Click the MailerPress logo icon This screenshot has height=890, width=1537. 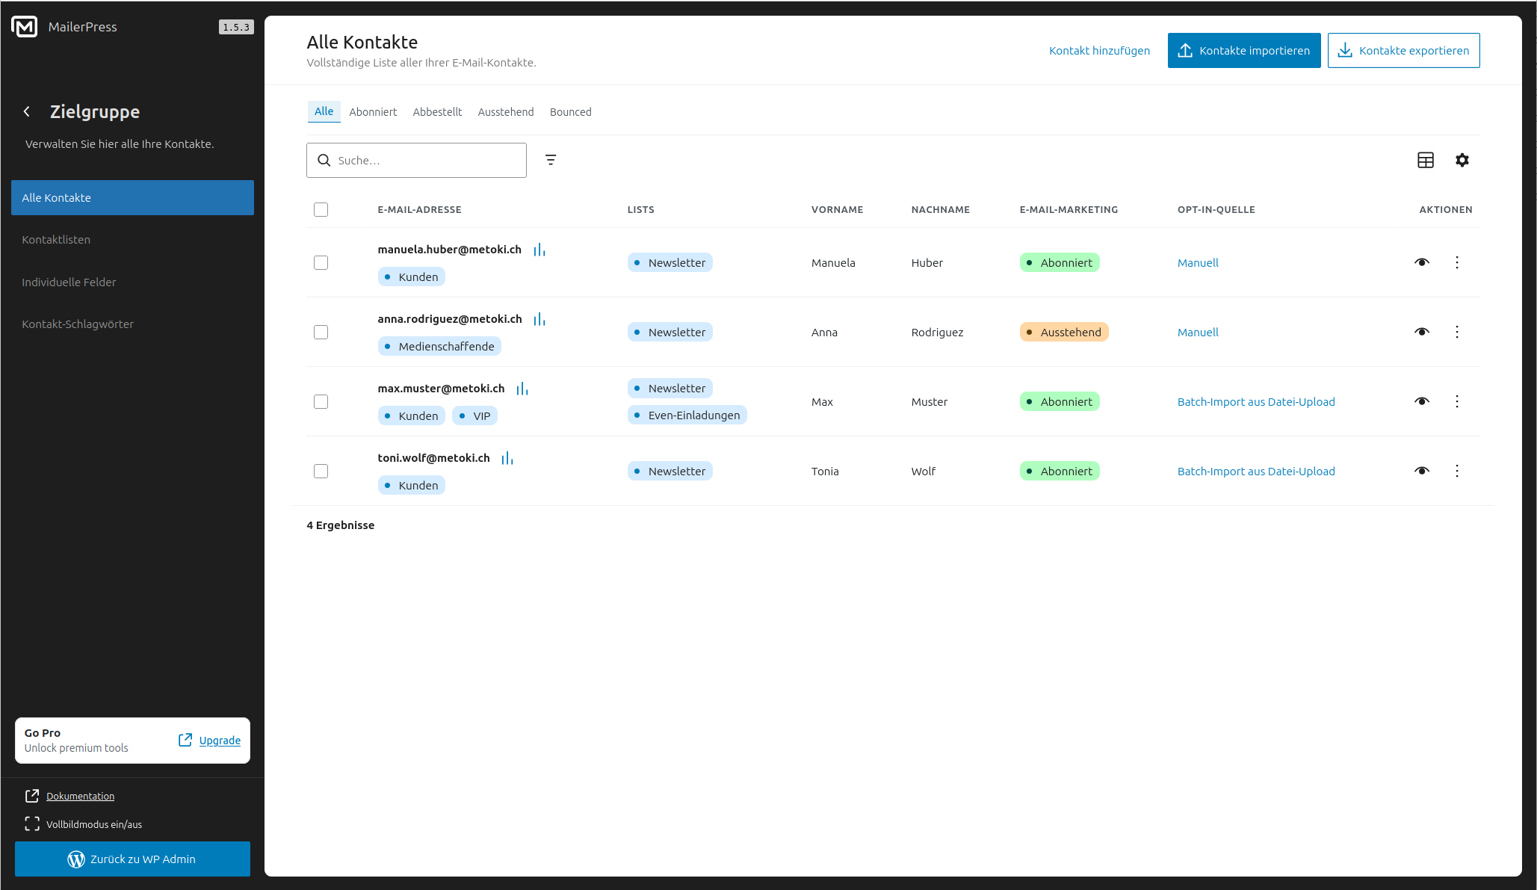[25, 27]
